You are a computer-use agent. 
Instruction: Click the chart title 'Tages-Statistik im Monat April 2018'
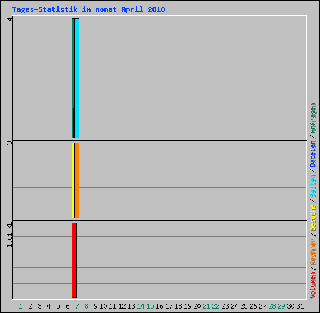89,9
